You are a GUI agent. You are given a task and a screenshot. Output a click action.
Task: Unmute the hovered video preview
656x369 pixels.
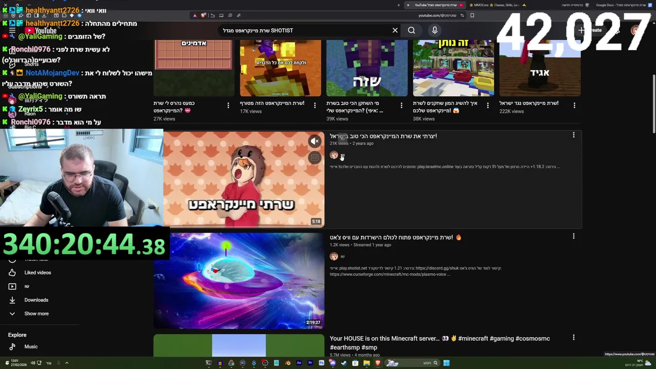coord(315,141)
